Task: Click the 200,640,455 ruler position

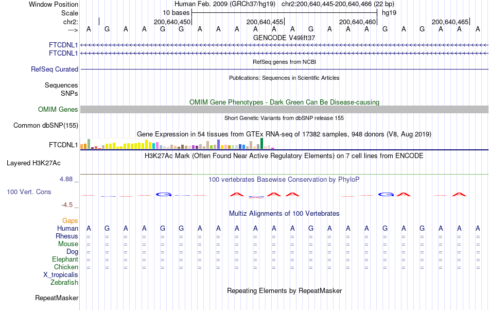Action: [x=265, y=22]
